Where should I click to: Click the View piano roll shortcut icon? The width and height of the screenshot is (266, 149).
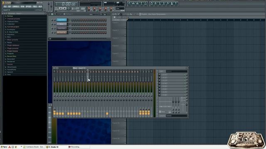pyautogui.click(x=138, y=3)
